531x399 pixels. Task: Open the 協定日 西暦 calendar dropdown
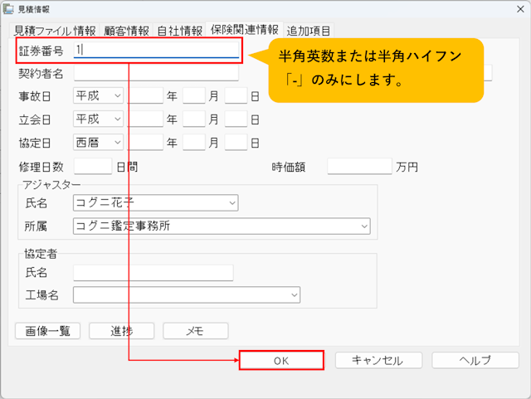coord(99,143)
